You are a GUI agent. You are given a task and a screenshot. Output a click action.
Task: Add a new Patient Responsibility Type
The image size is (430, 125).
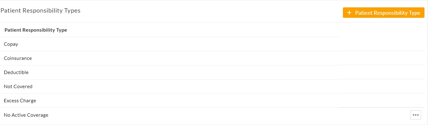click(x=384, y=13)
